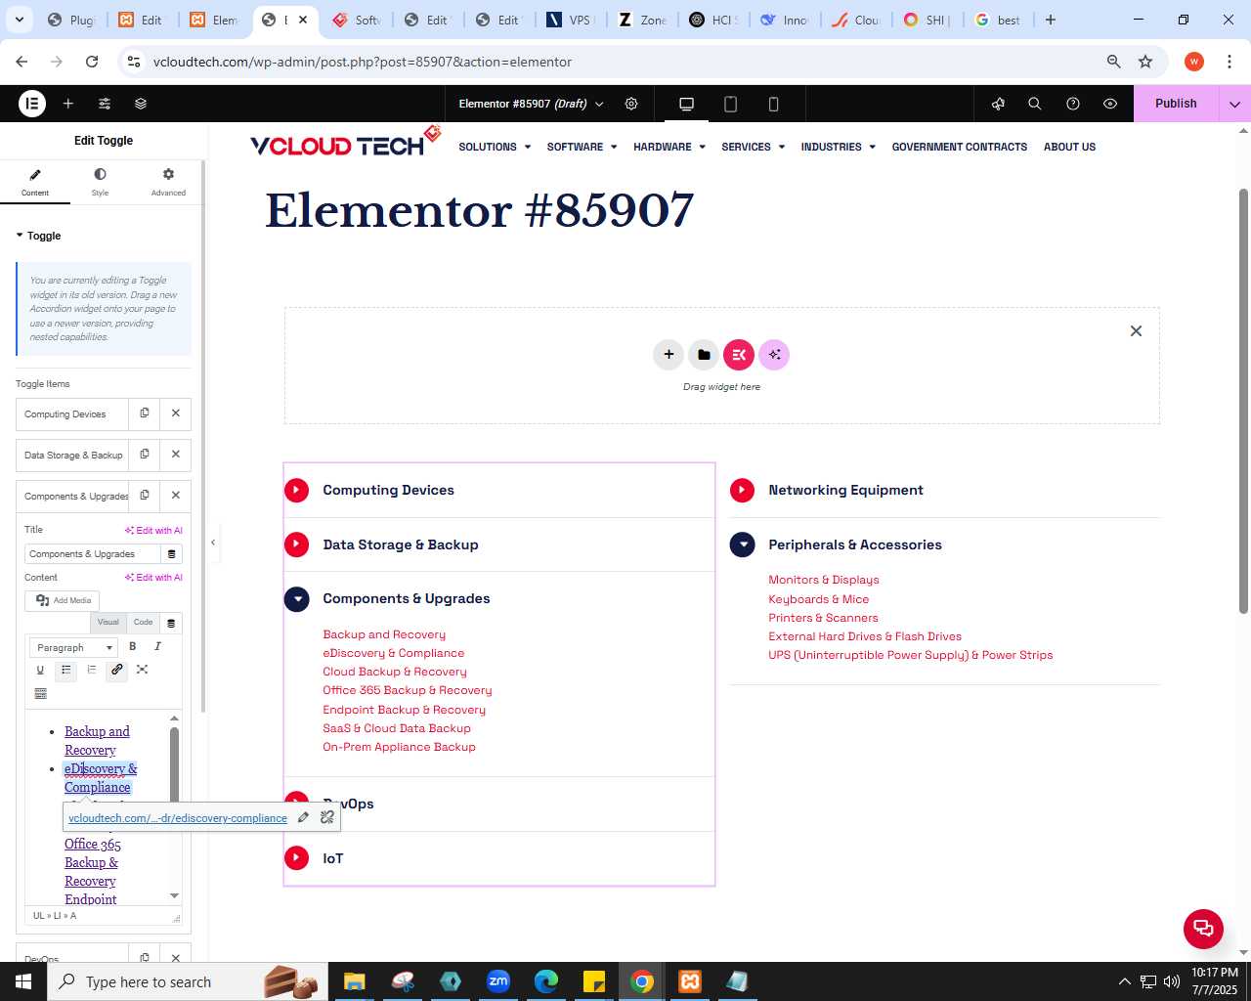Viewport: 1251px width, 1001px height.
Task: Preview changes with the eye icon
Action: (x=1110, y=104)
